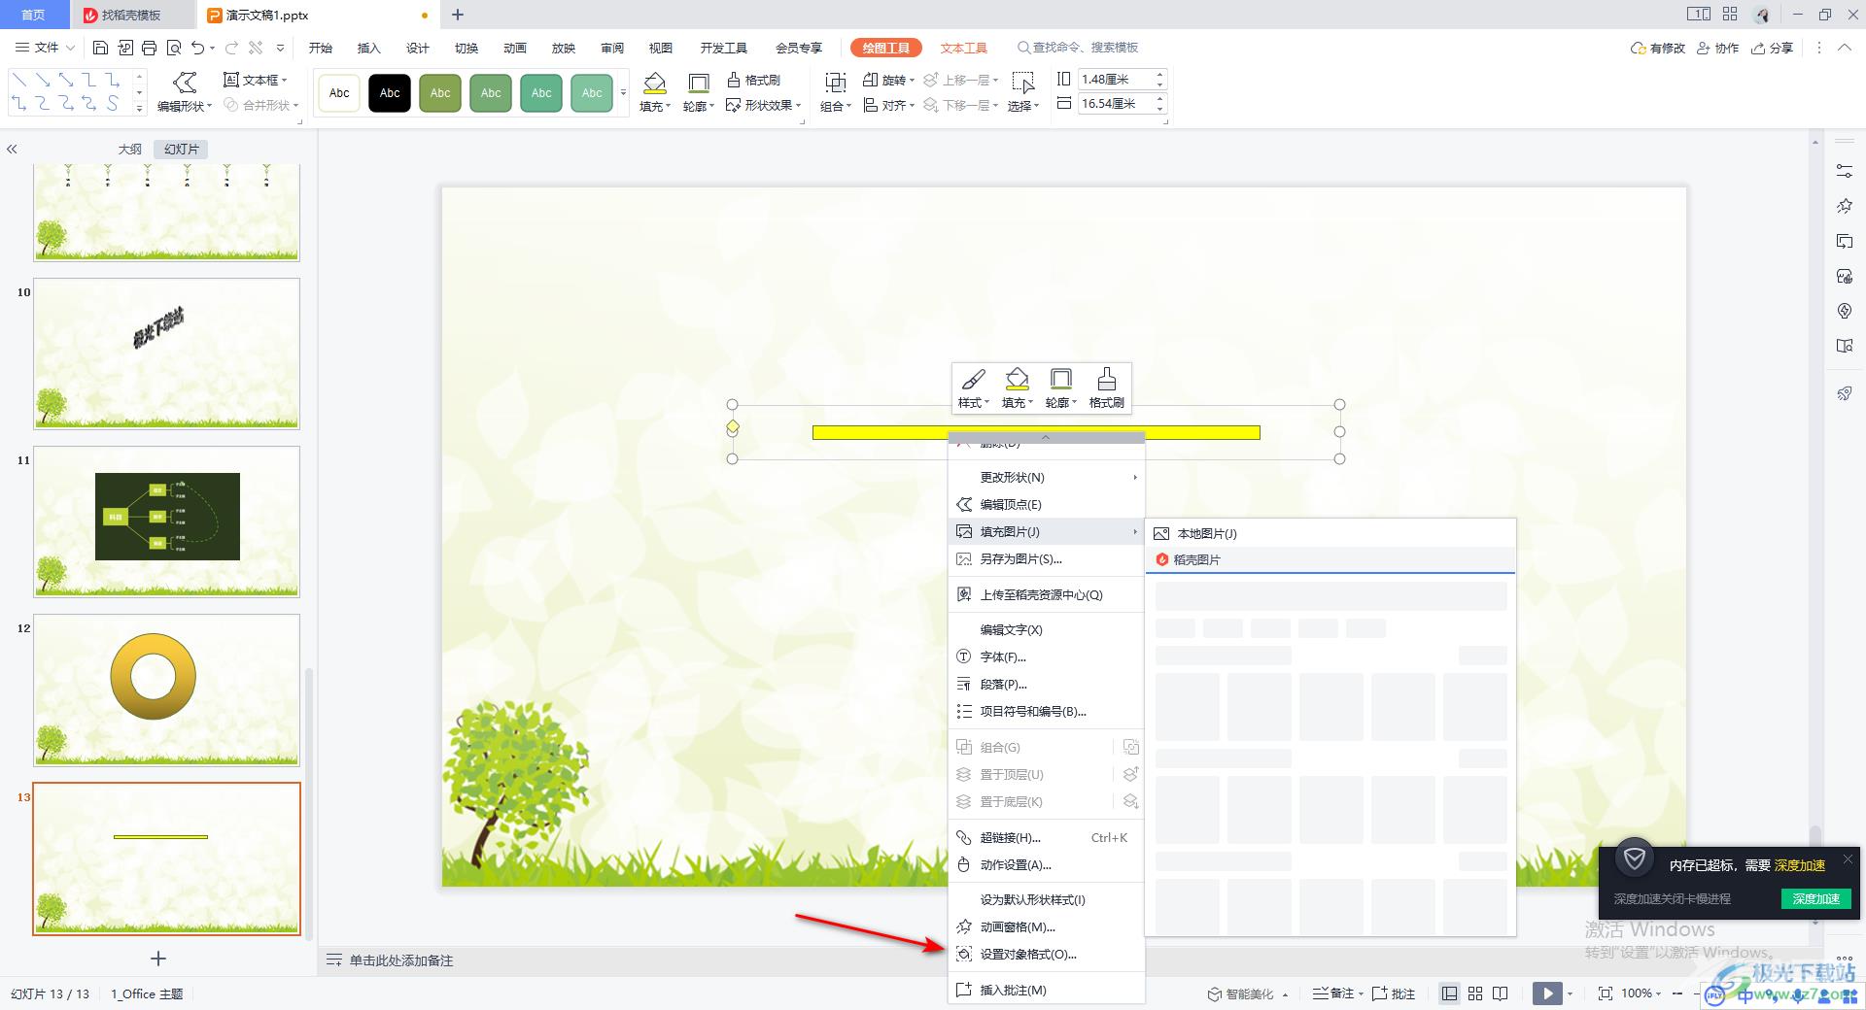Image resolution: width=1866 pixels, height=1010 pixels.
Task: Open the 编辑形状 edit shape tool
Action: (185, 92)
